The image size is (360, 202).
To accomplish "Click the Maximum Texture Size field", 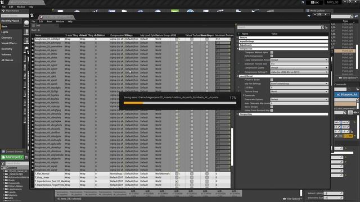I will tap(299, 64).
